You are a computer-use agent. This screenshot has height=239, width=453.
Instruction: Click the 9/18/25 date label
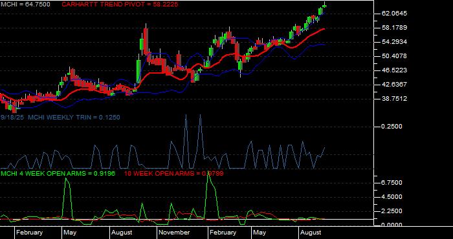click(x=13, y=118)
